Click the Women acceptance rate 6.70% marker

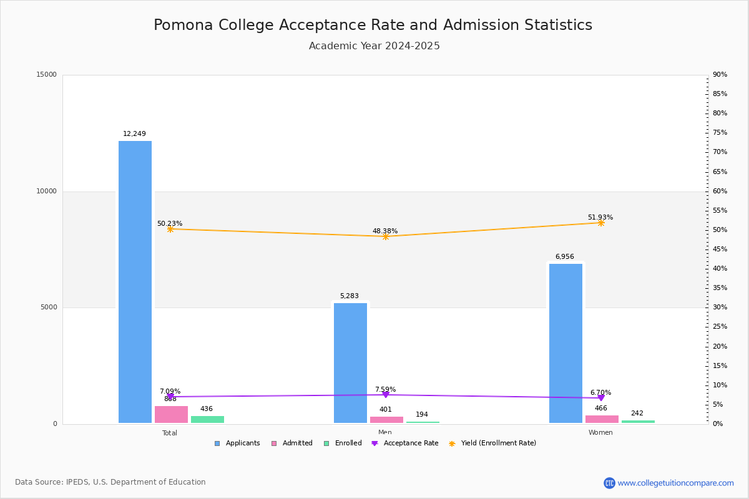[x=601, y=397]
